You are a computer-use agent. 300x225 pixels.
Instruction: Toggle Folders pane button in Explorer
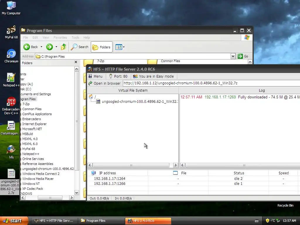point(101,47)
